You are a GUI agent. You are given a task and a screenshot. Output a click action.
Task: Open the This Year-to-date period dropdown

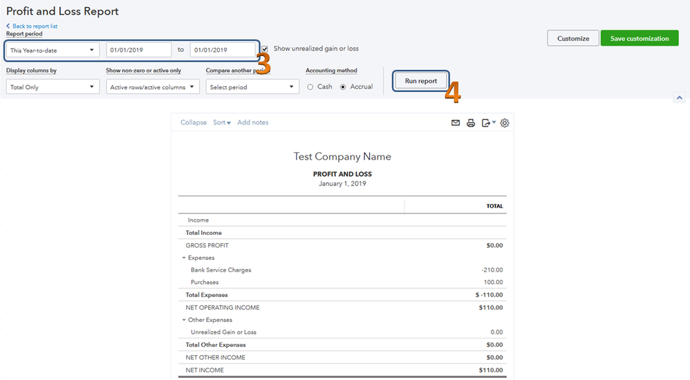[x=53, y=50]
